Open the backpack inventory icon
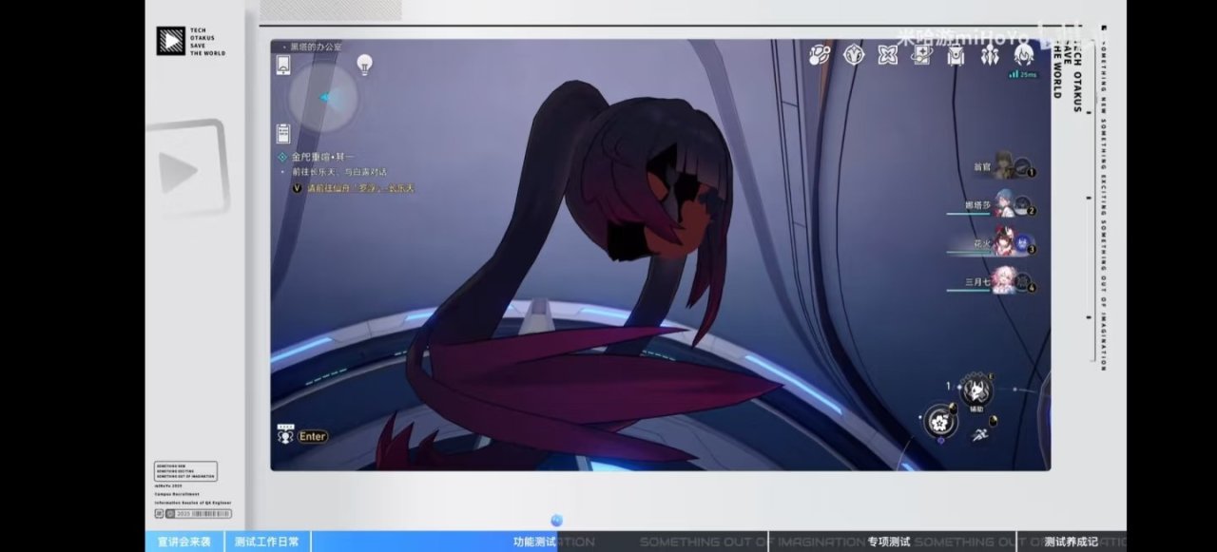This screenshot has height=552, width=1217. pos(956,56)
